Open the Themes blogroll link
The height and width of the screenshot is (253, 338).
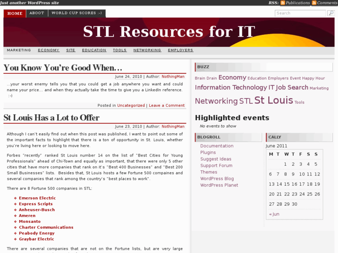pyautogui.click(x=209, y=172)
